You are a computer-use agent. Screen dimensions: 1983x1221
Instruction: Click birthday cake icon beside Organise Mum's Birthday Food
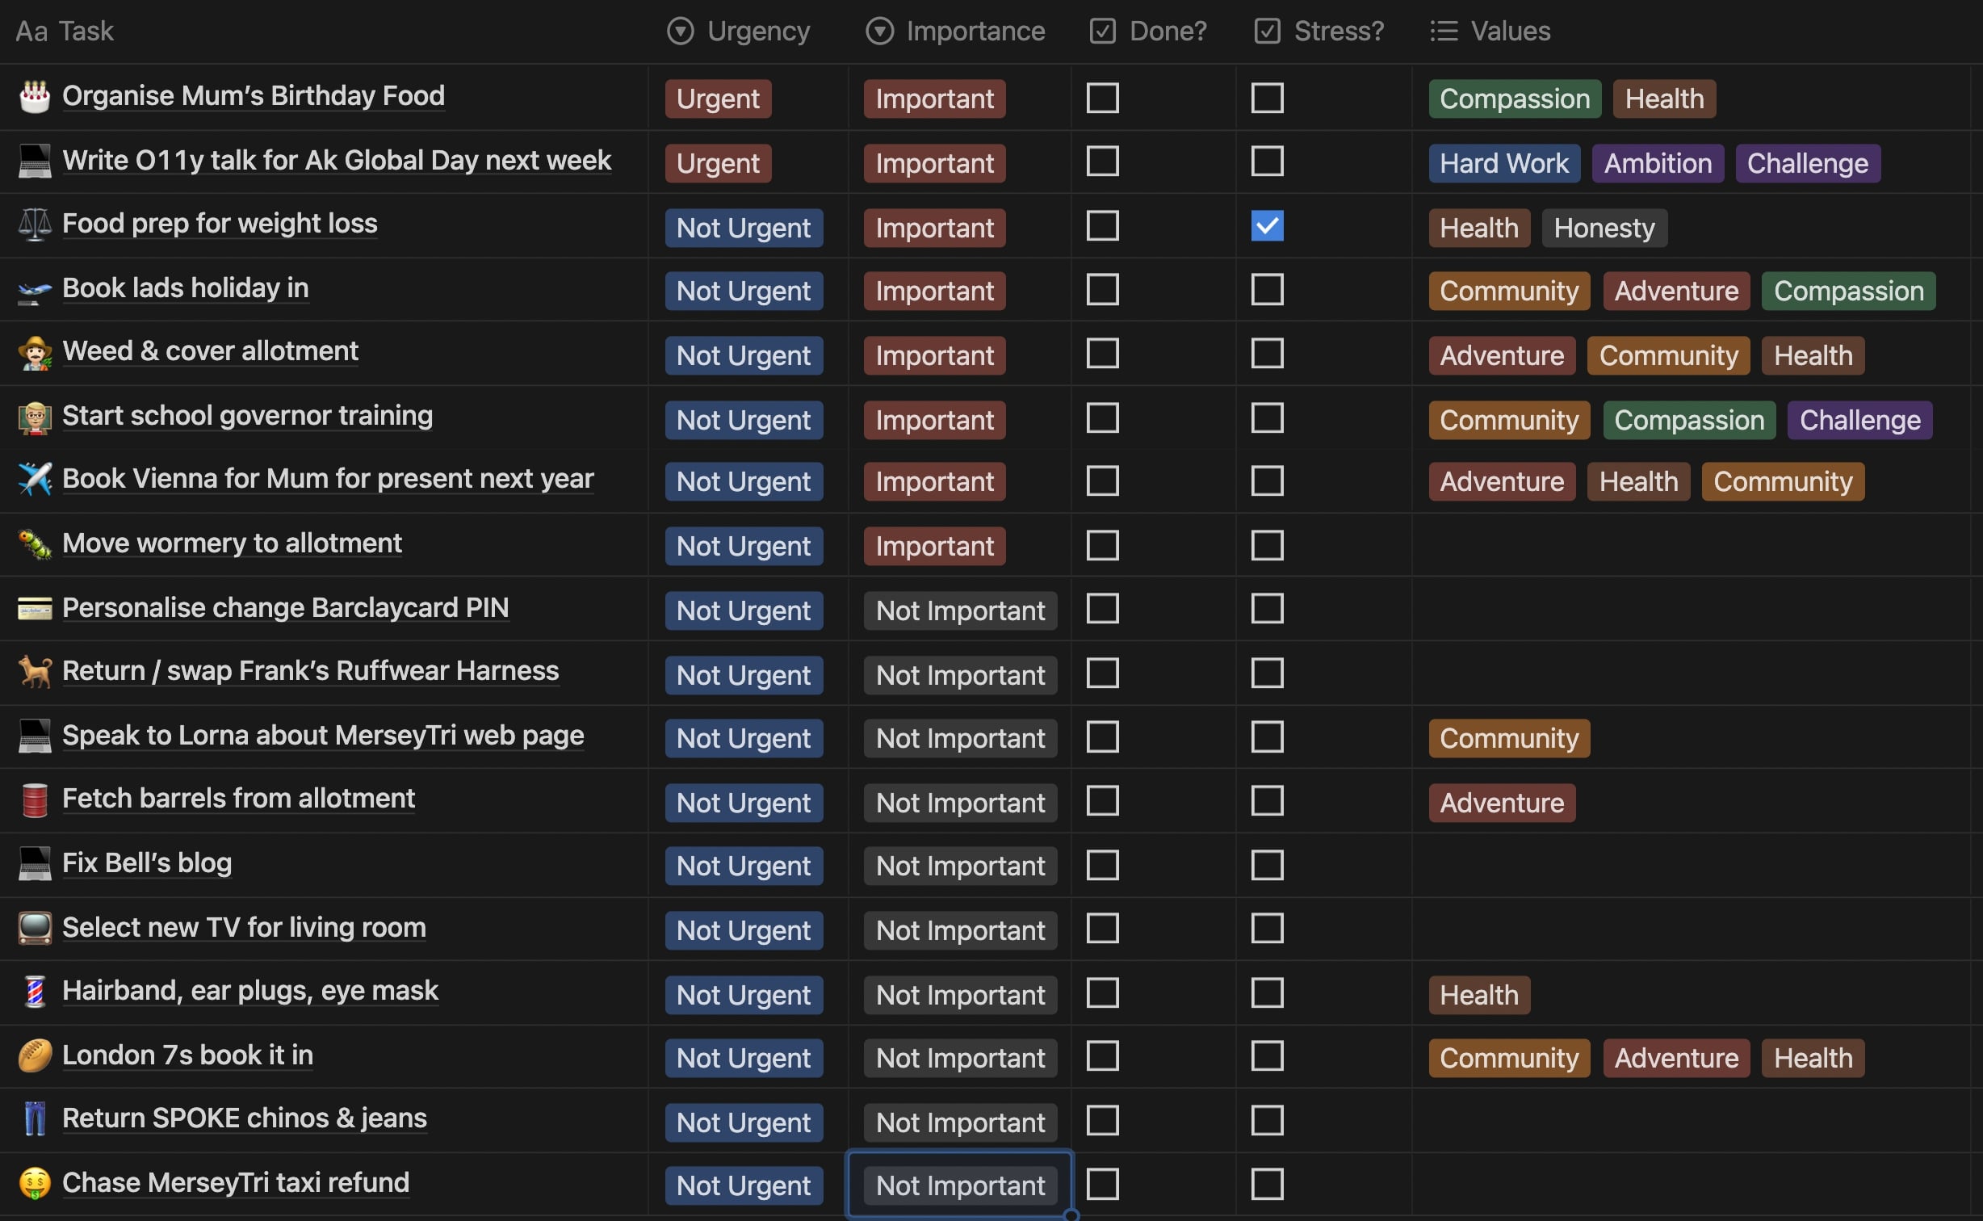point(35,97)
